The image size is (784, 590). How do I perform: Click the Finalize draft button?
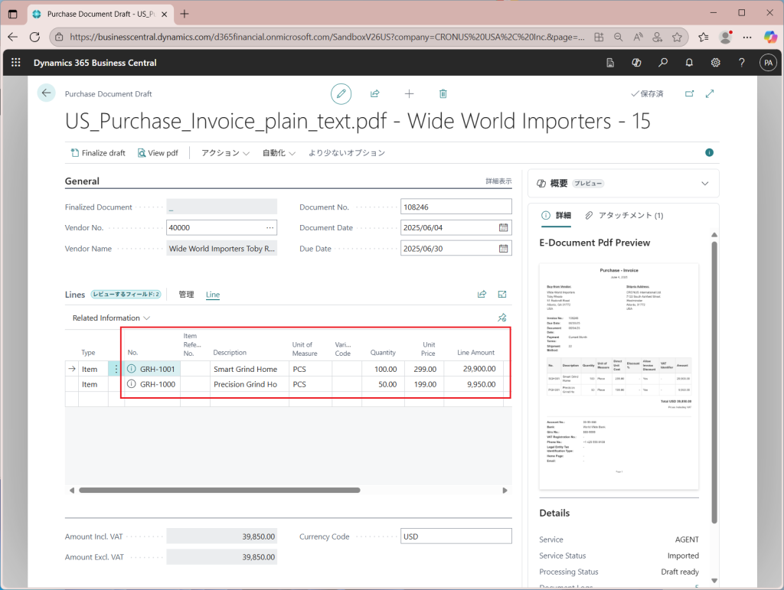(99, 153)
